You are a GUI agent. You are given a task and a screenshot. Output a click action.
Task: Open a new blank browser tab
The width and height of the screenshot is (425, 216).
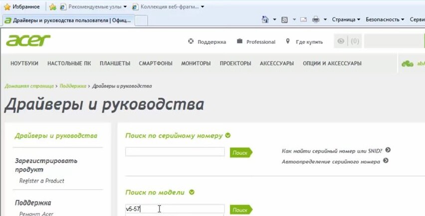point(141,20)
